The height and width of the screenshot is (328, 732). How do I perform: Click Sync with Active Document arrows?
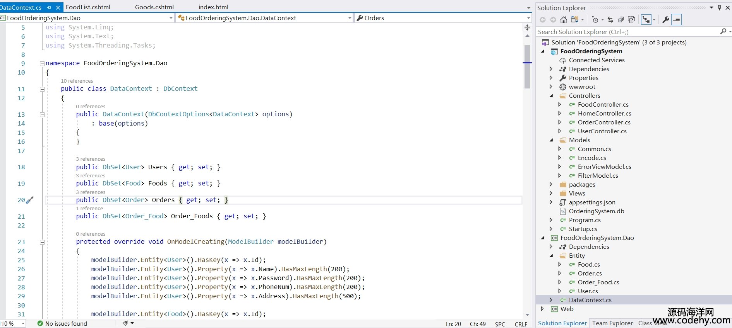(610, 20)
